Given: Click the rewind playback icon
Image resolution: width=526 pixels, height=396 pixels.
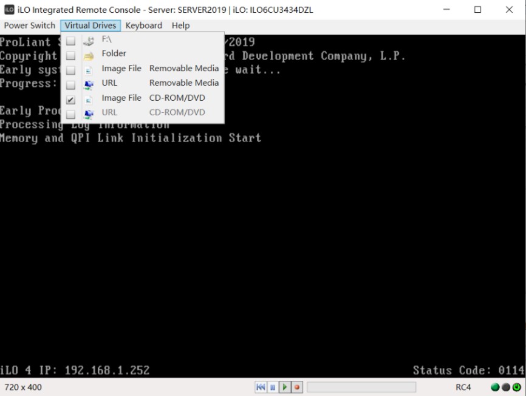Looking at the screenshot, I should click(261, 387).
